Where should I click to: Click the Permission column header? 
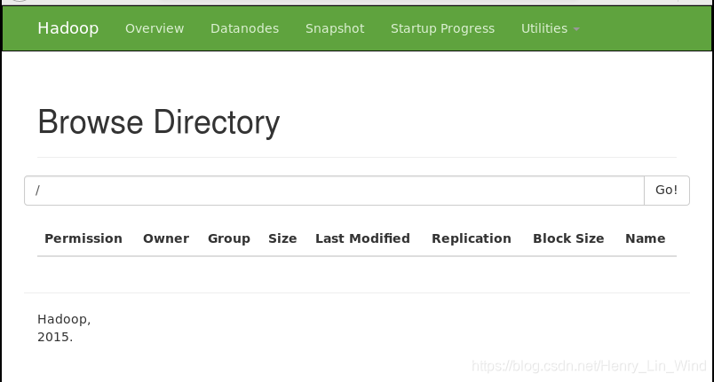pyautogui.click(x=83, y=238)
